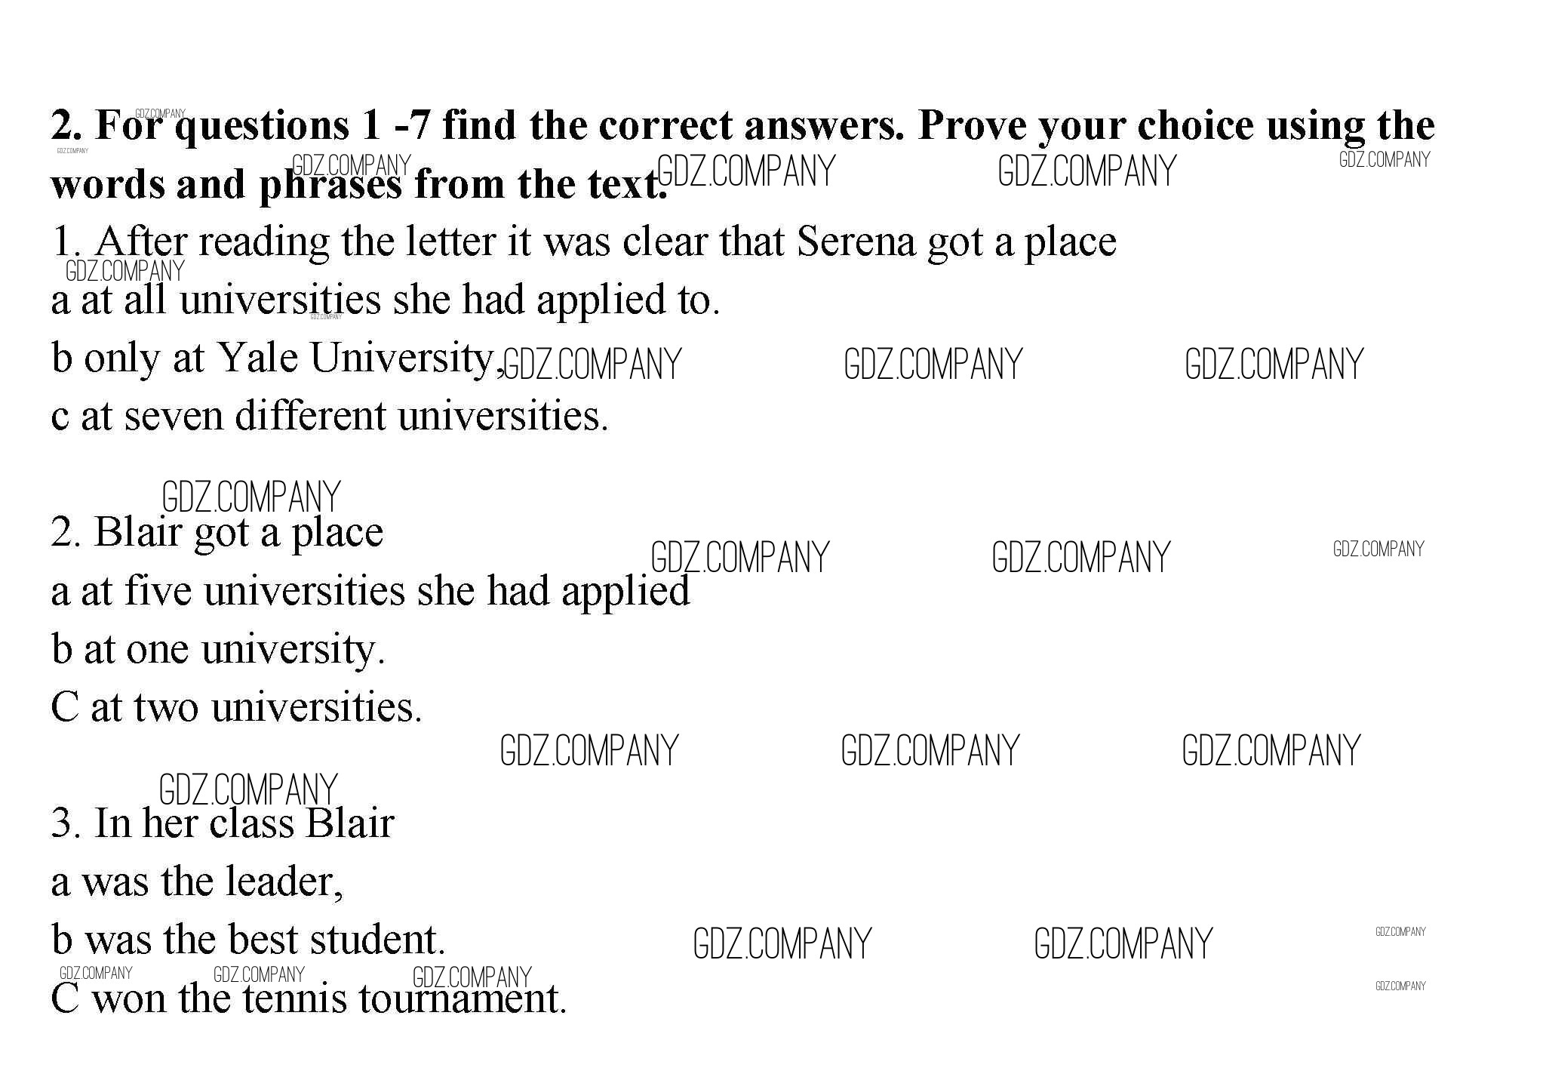
Task: Pick answer "C won the tennis tournament."
Action: point(308,998)
